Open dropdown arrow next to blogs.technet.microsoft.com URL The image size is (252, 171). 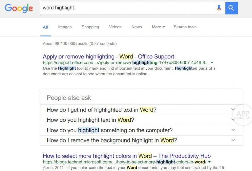[x=209, y=162]
